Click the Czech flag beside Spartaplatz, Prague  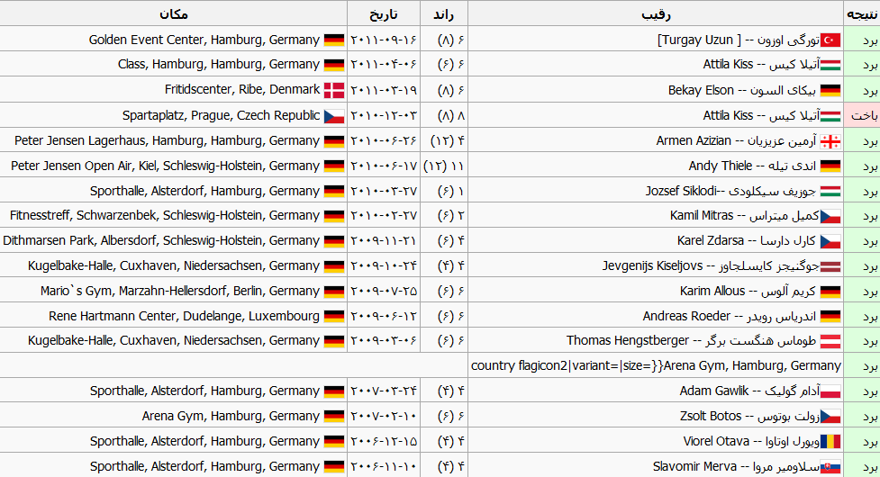pos(334,115)
